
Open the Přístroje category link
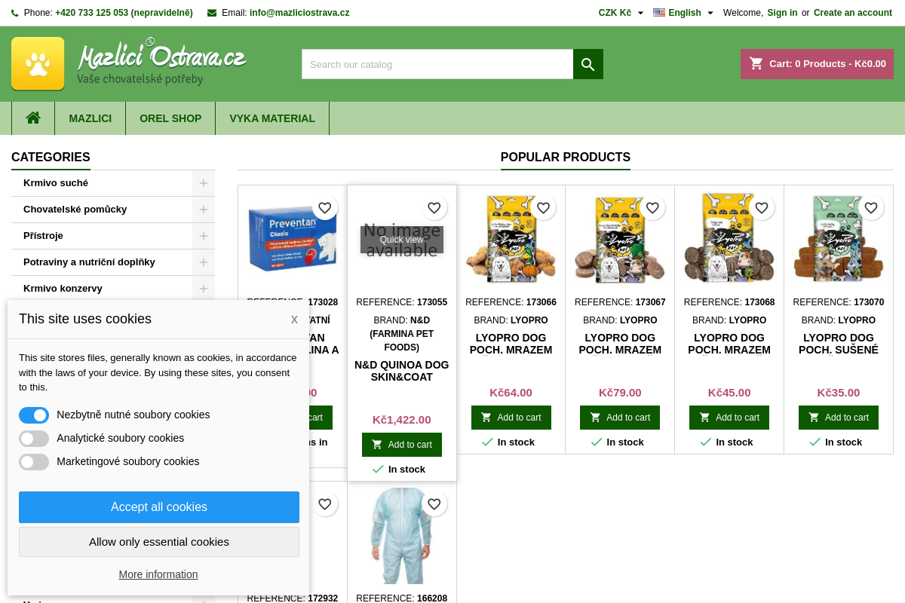43,236
